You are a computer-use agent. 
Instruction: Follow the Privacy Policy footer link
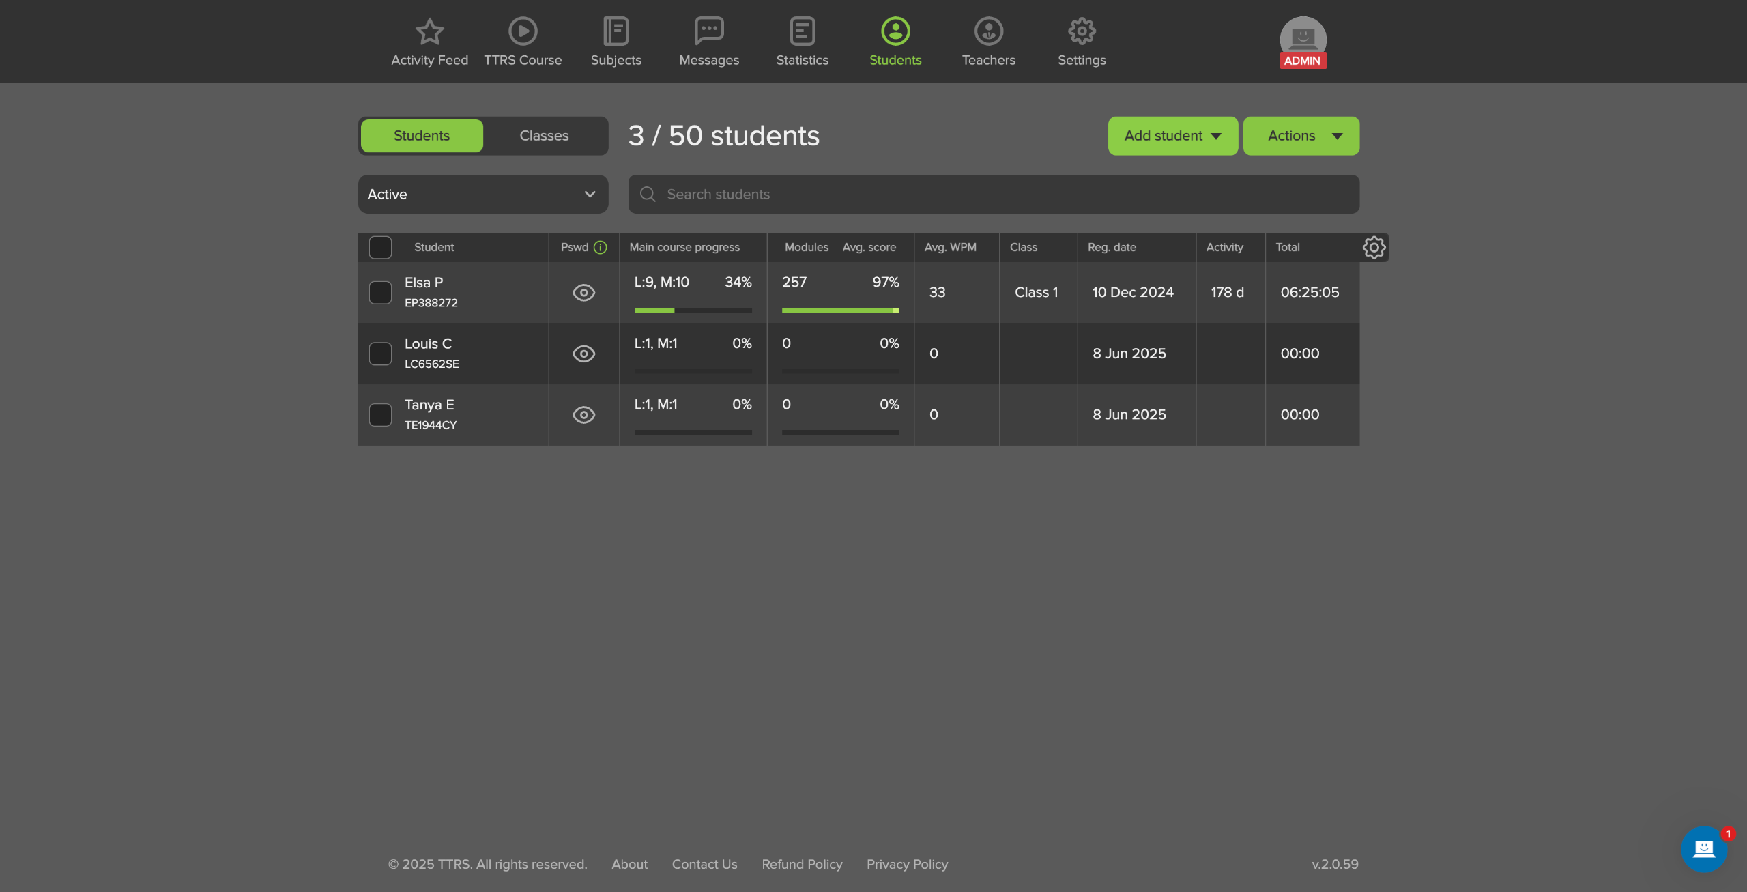point(907,864)
